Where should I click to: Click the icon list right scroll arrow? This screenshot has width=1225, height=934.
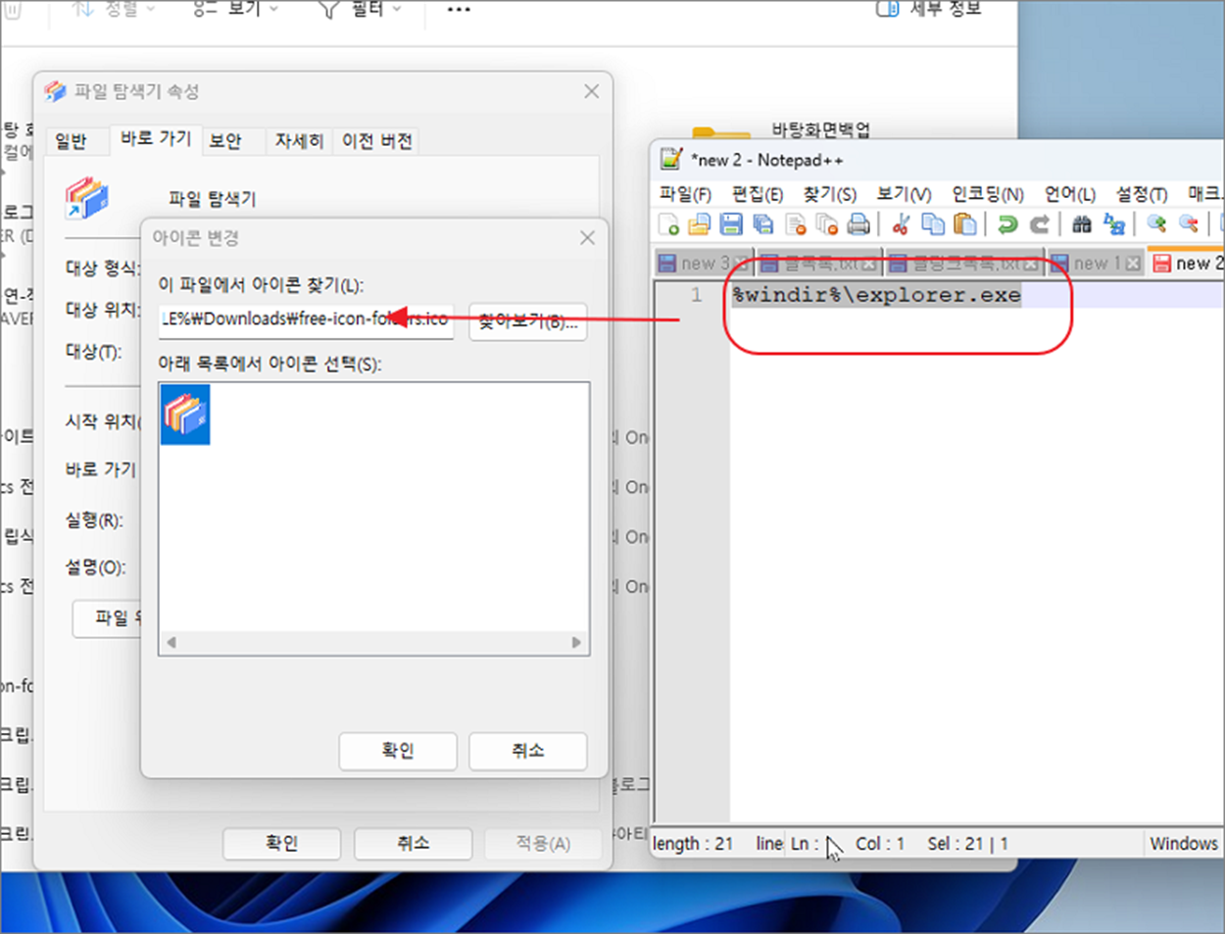(x=576, y=643)
